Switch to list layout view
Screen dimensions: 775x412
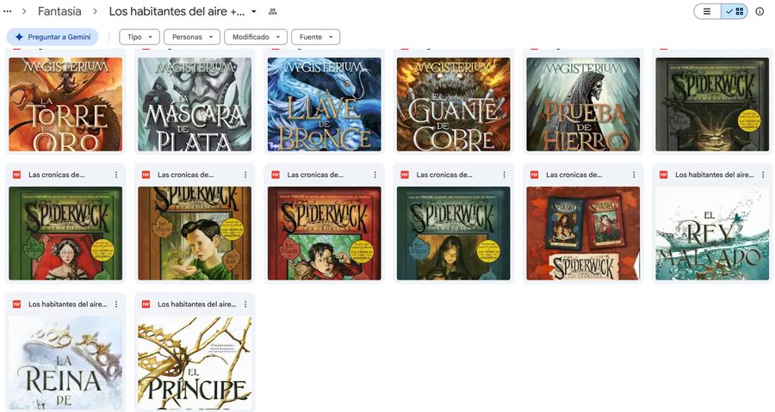(x=707, y=11)
